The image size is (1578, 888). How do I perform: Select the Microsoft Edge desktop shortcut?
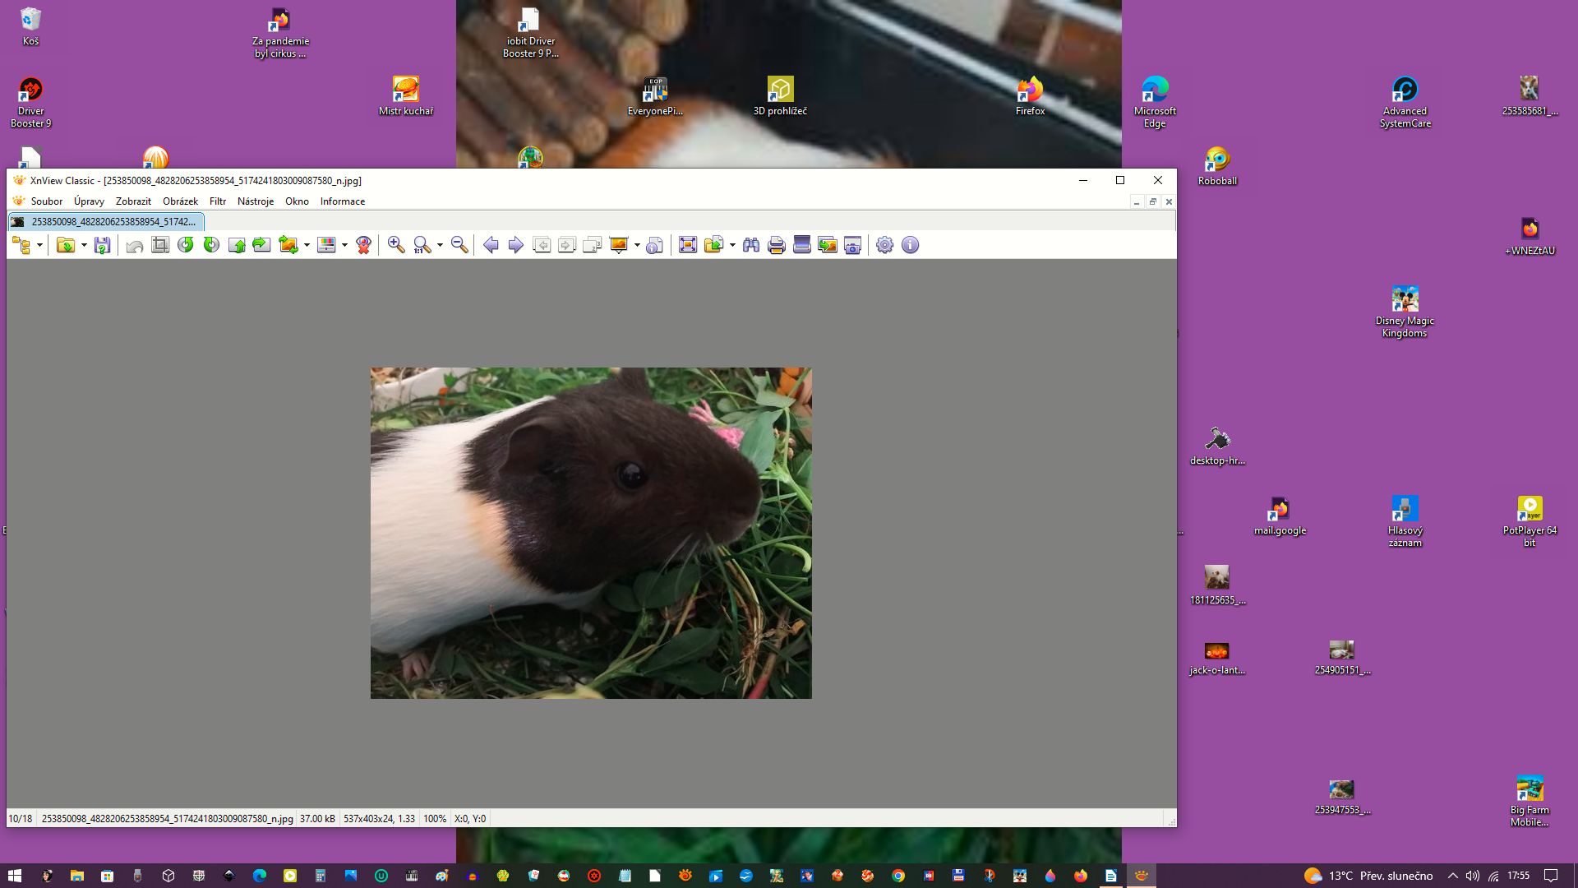pos(1155,102)
